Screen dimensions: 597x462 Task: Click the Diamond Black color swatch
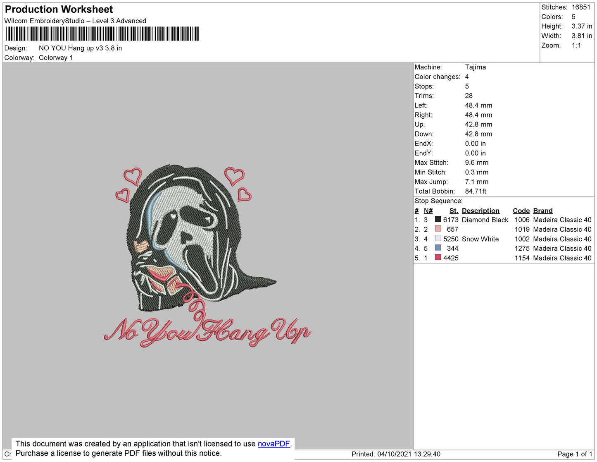(438, 219)
